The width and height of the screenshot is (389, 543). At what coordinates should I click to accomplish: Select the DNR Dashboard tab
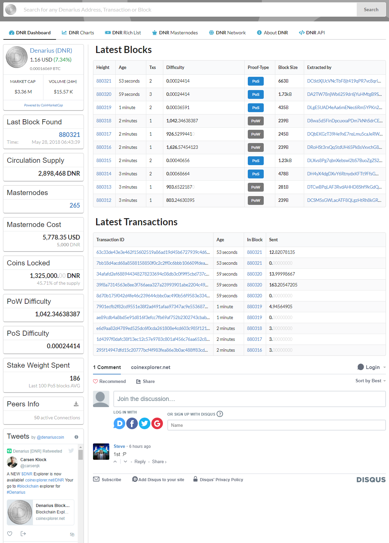pyautogui.click(x=30, y=33)
